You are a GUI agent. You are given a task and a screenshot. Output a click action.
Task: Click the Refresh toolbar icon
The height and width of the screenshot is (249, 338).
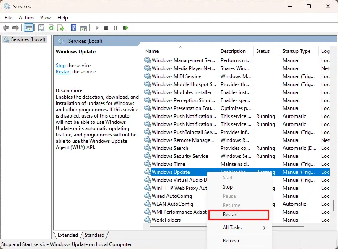pos(51,28)
